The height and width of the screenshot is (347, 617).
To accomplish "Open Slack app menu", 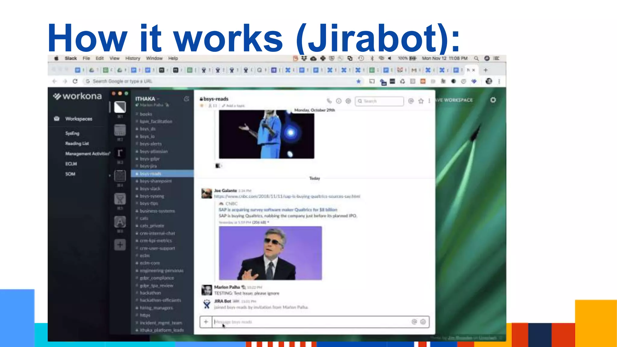I will click(71, 58).
